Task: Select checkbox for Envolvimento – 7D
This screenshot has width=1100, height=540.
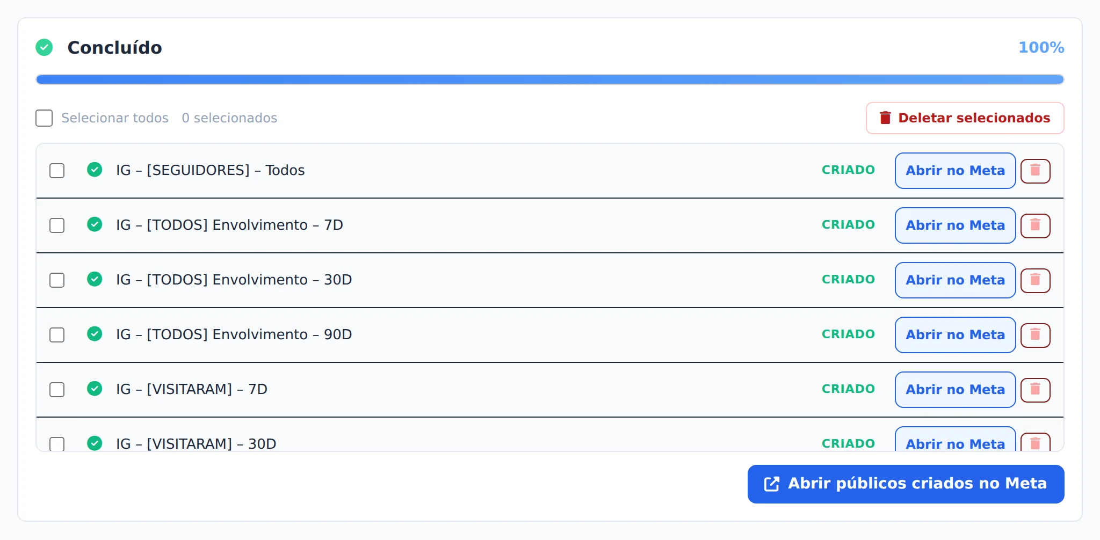Action: [x=57, y=225]
